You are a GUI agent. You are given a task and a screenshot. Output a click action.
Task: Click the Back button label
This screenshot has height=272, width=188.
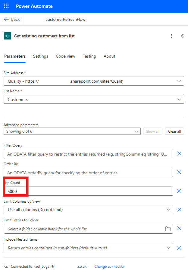pyautogui.click(x=16, y=19)
